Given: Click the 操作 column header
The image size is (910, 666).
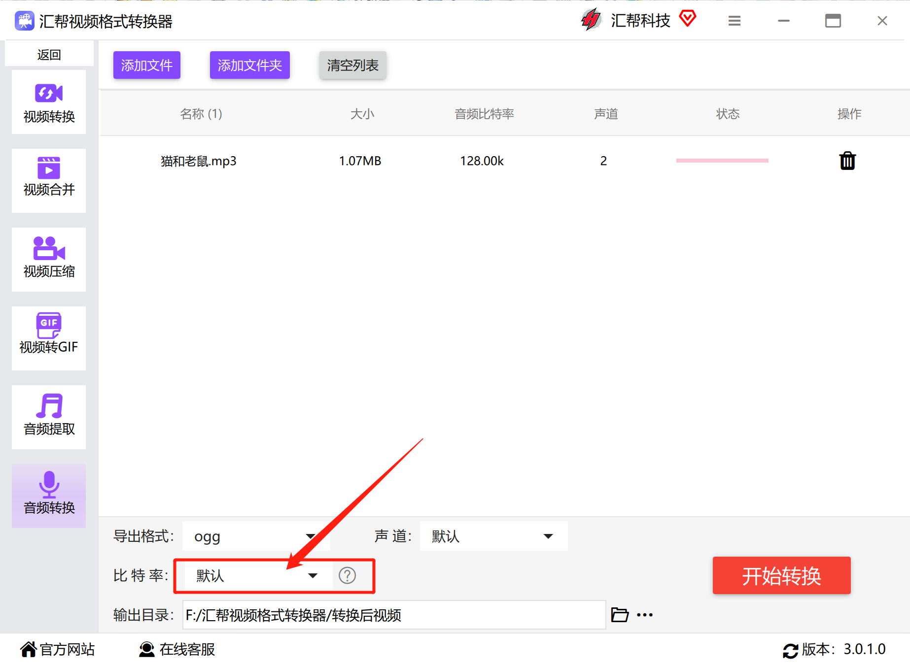Looking at the screenshot, I should click(x=849, y=114).
